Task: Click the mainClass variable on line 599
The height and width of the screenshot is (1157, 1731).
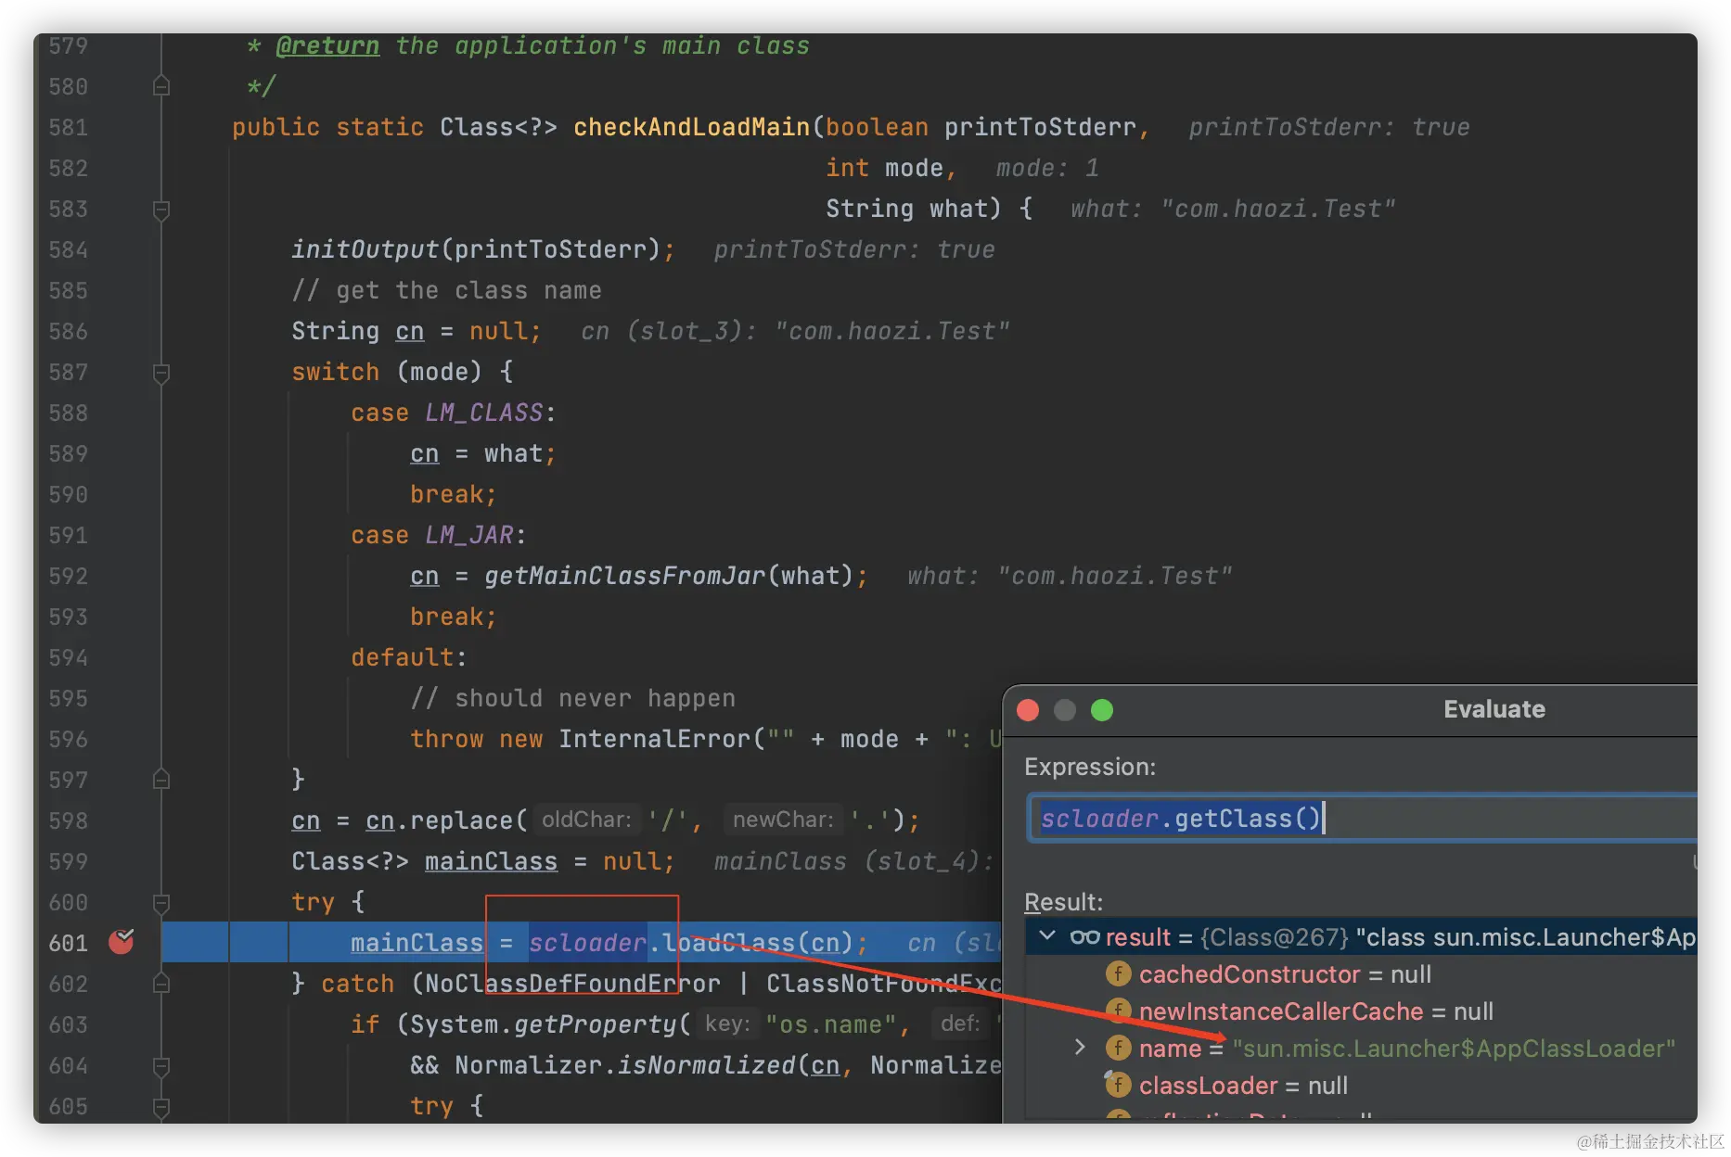Action: coord(491,861)
